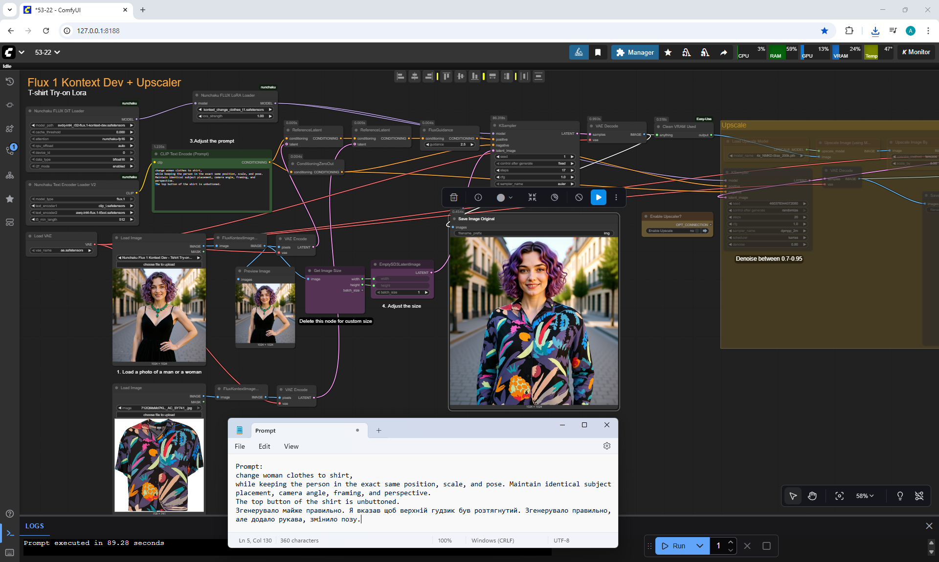Open the node color picker dropdown
This screenshot has height=562, width=939.
510,197
